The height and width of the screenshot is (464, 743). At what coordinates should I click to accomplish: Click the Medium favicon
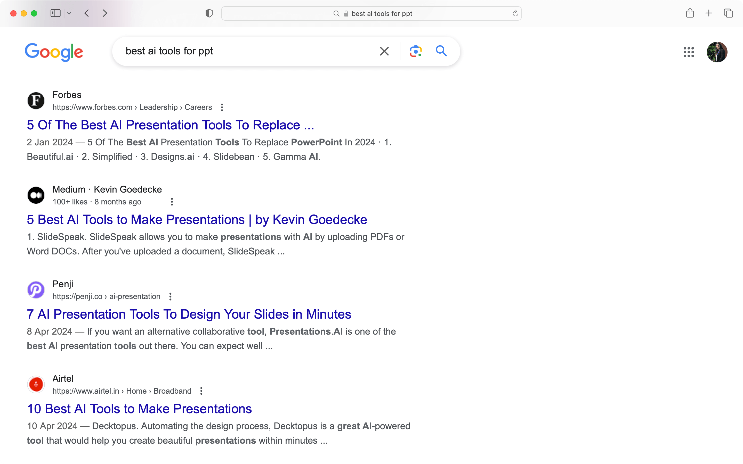tap(36, 195)
